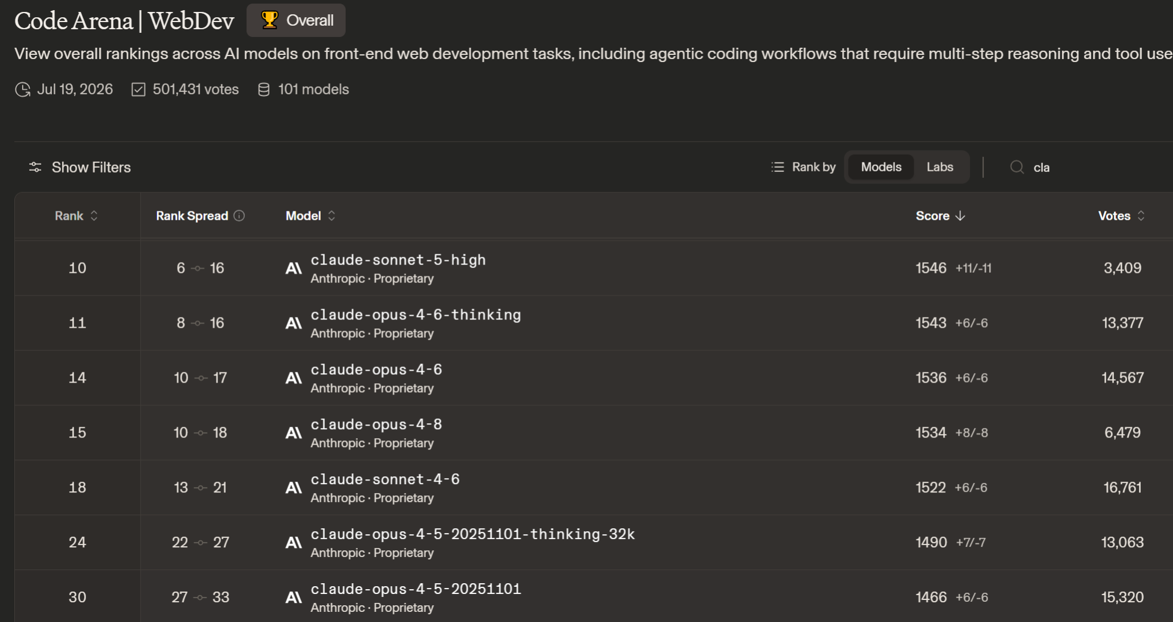Image resolution: width=1173 pixels, height=622 pixels.
Task: Click the Jul 19, 2026 date
Action: [x=75, y=90]
